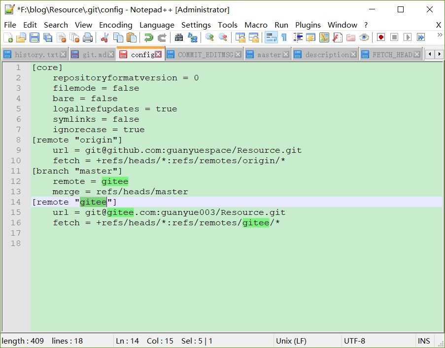Create a new file with toolbar icon

coord(8,37)
